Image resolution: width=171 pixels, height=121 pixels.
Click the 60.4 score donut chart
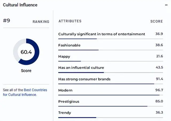click(26, 52)
